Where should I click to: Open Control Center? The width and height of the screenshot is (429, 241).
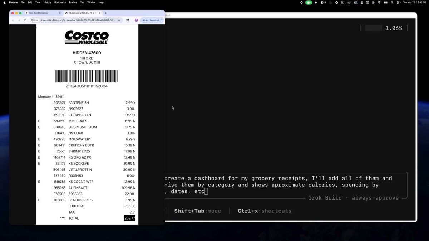click(399, 2)
